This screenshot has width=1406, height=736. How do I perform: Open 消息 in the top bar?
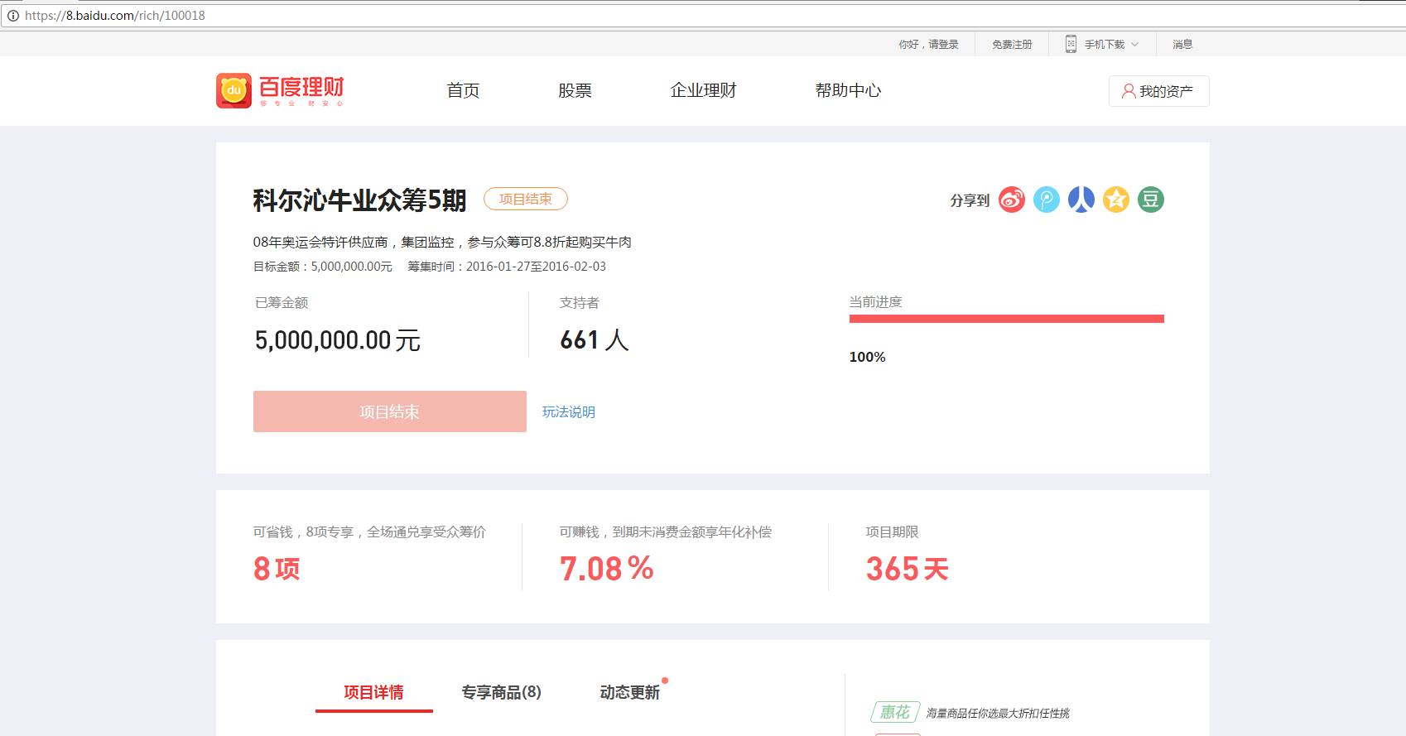pyautogui.click(x=1182, y=45)
